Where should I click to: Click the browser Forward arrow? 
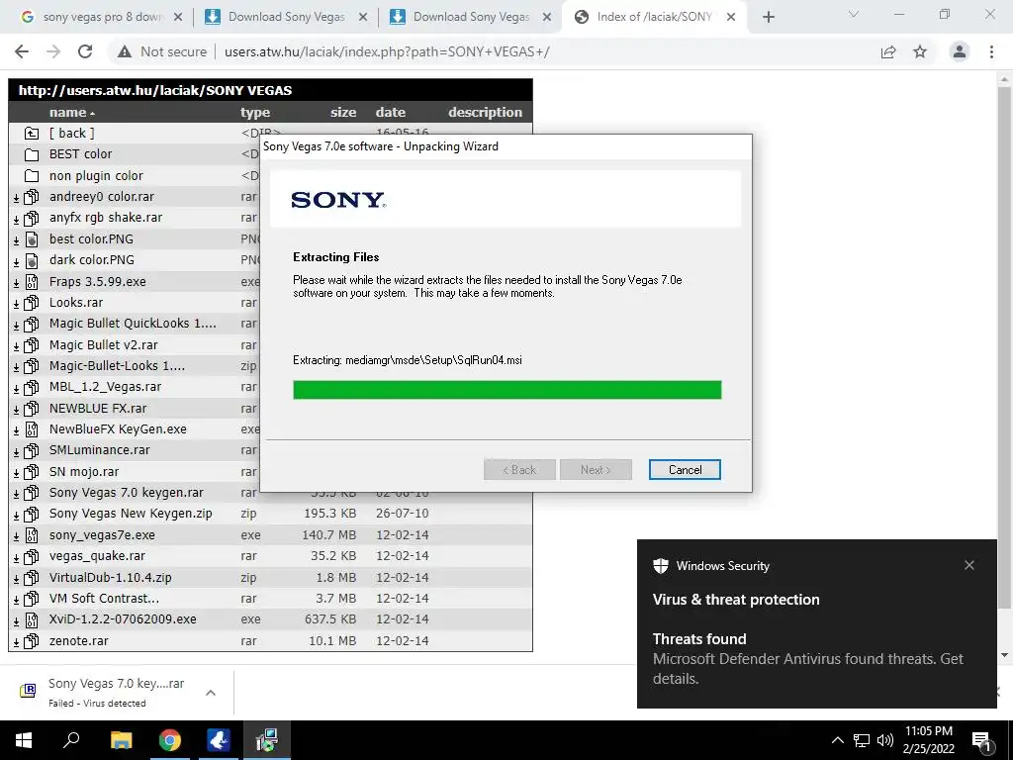pos(53,51)
